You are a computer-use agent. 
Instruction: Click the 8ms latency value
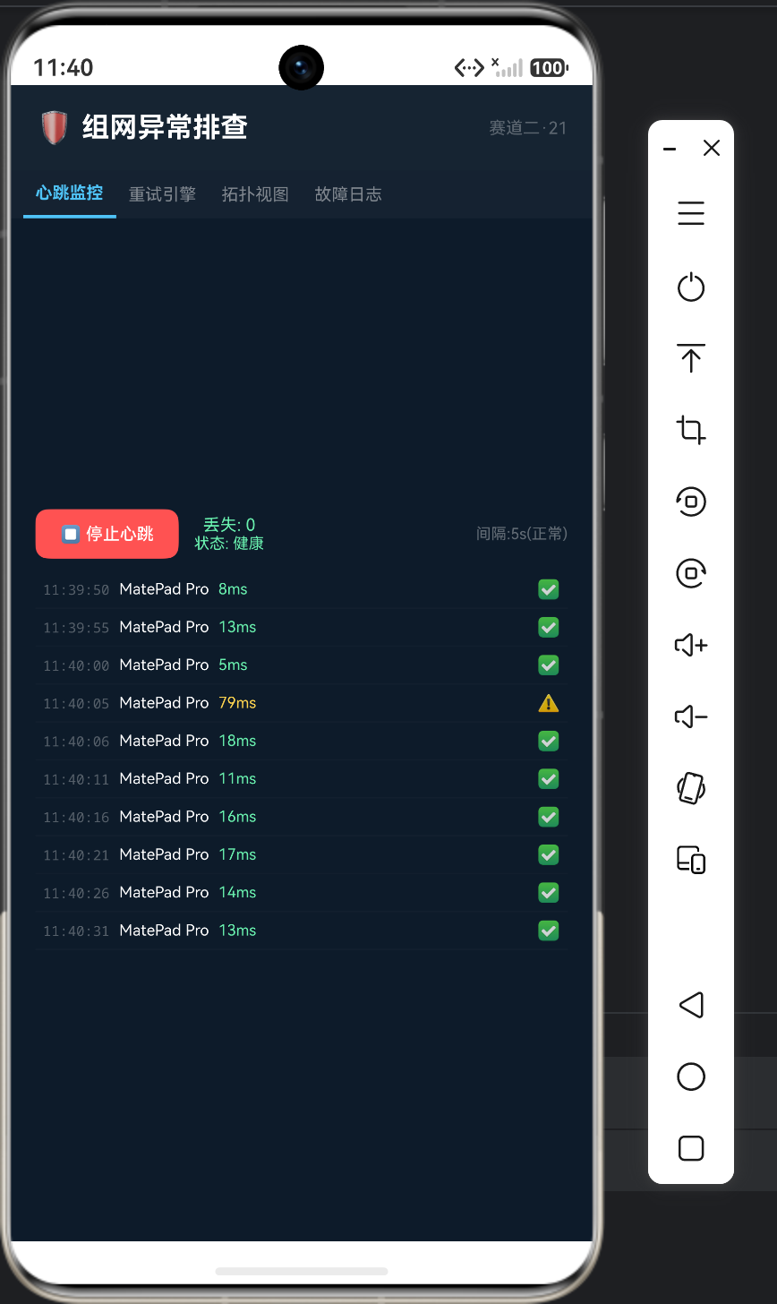(233, 589)
